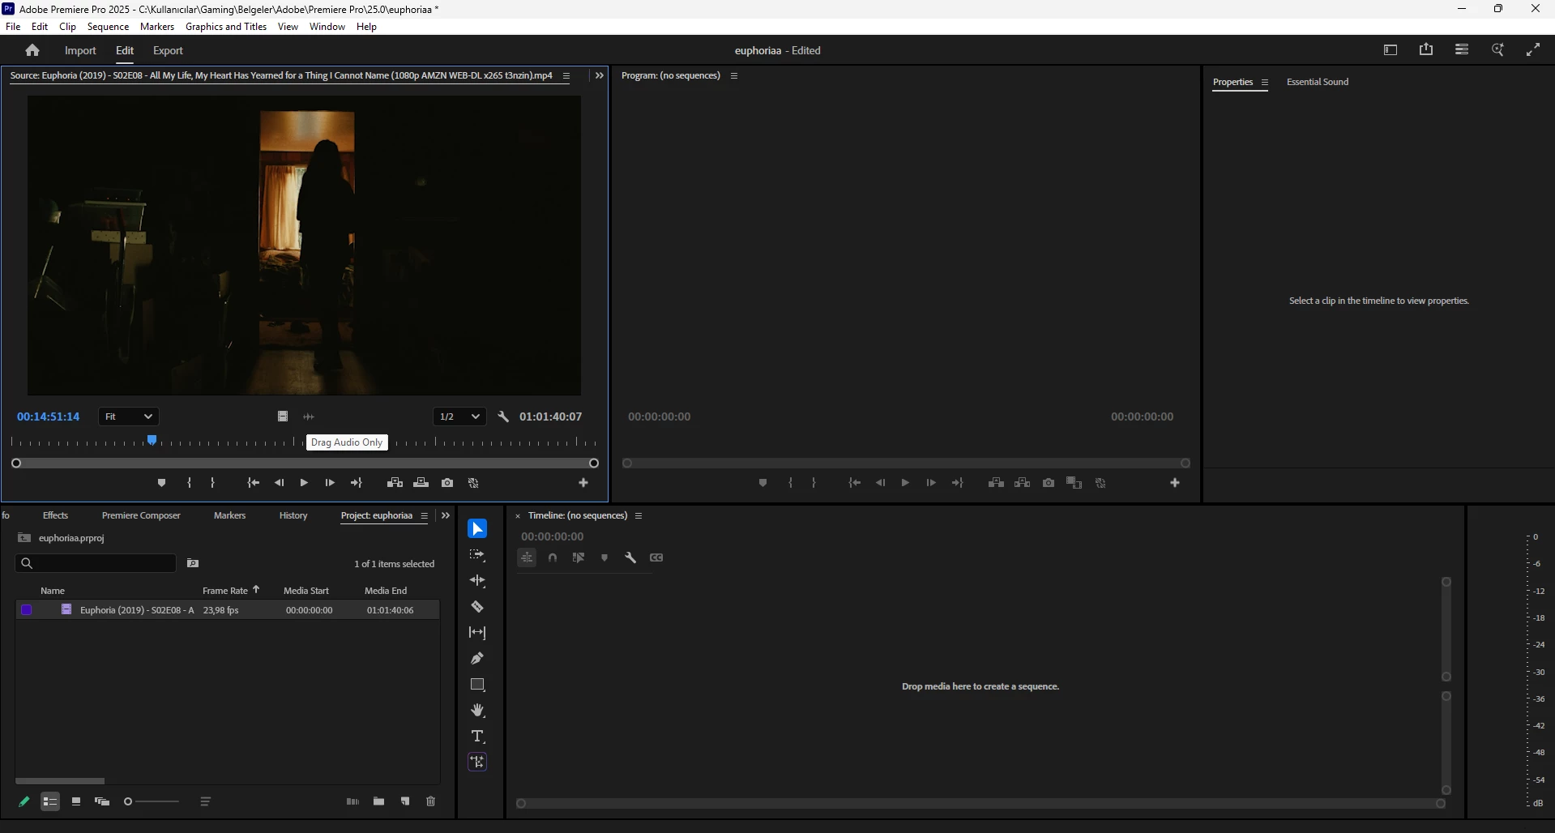This screenshot has width=1555, height=833.
Task: Toggle caption track options in Timeline
Action: [x=656, y=557]
